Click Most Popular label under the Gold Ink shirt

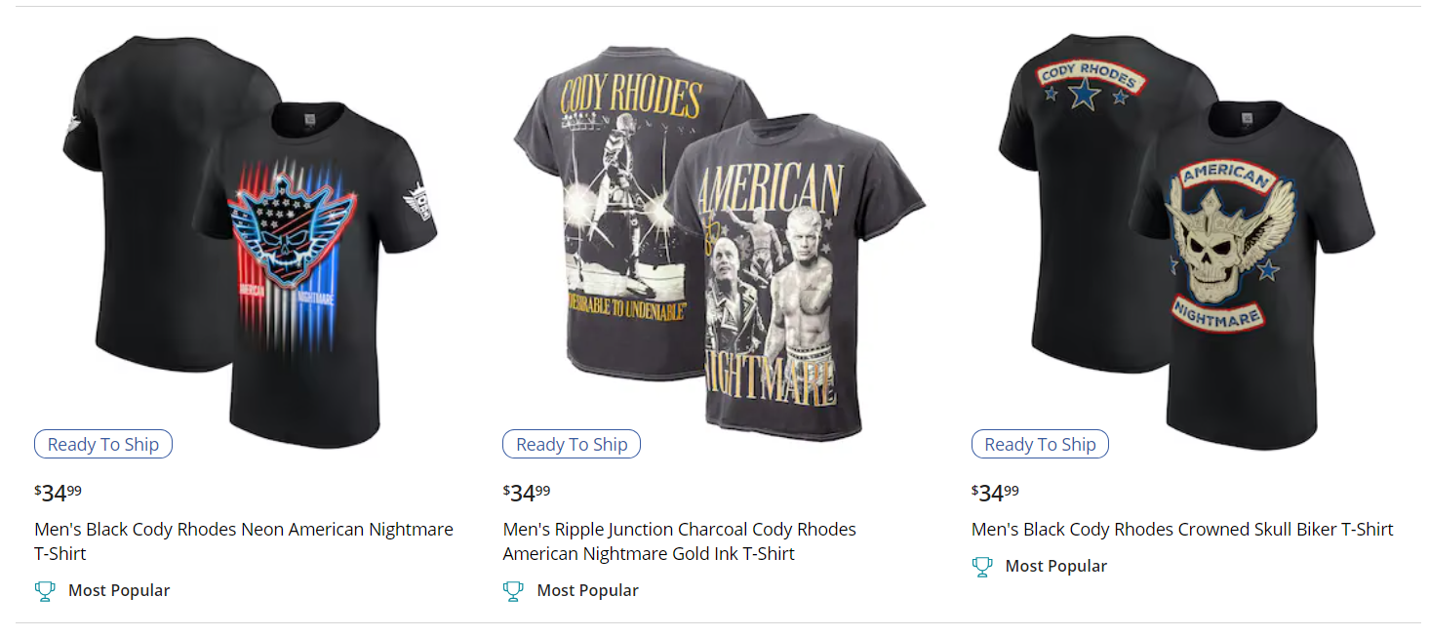587,590
